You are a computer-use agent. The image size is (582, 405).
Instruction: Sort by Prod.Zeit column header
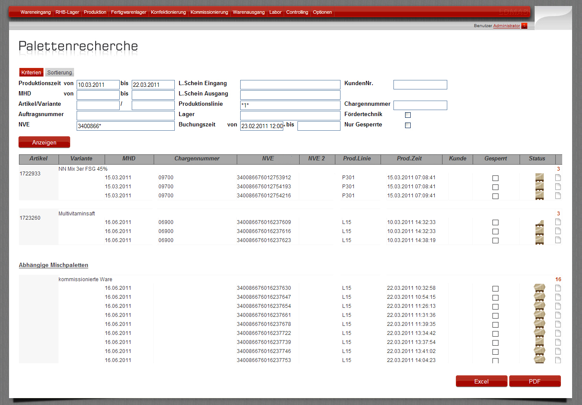409,159
